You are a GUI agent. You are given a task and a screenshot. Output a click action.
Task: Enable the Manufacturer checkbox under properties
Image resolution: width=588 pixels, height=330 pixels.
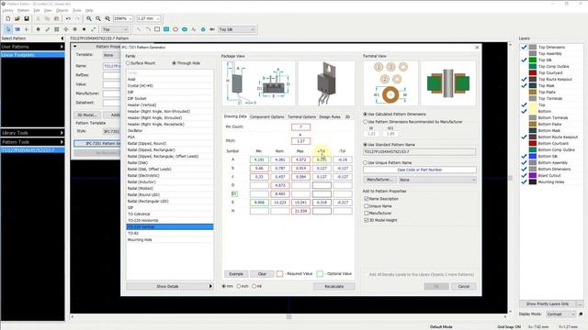[367, 213]
